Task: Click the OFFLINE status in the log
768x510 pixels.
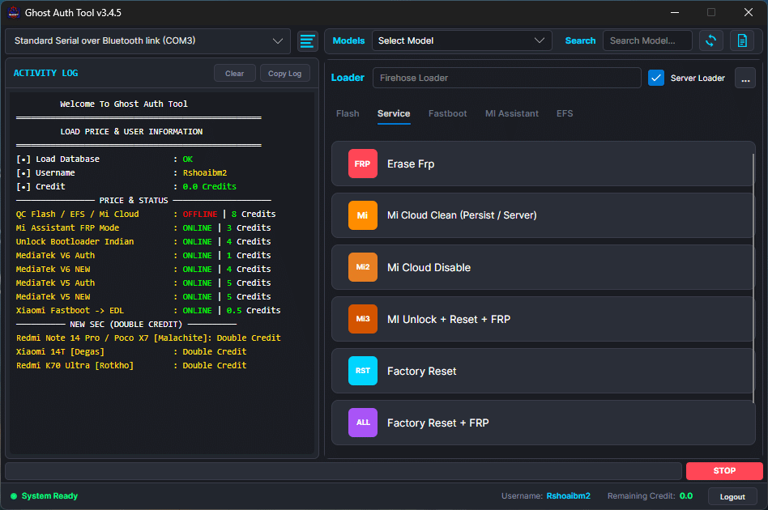Action: click(x=200, y=215)
